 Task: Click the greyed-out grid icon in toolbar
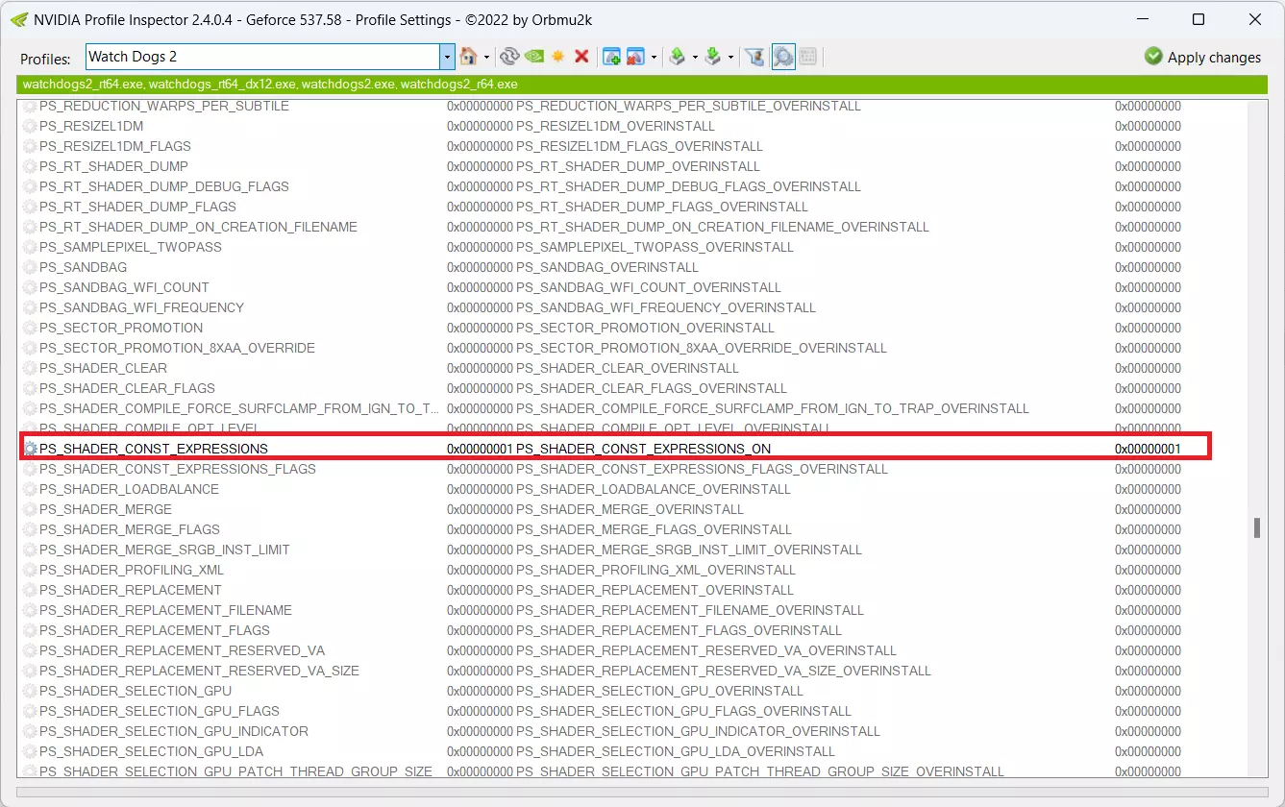click(x=808, y=57)
